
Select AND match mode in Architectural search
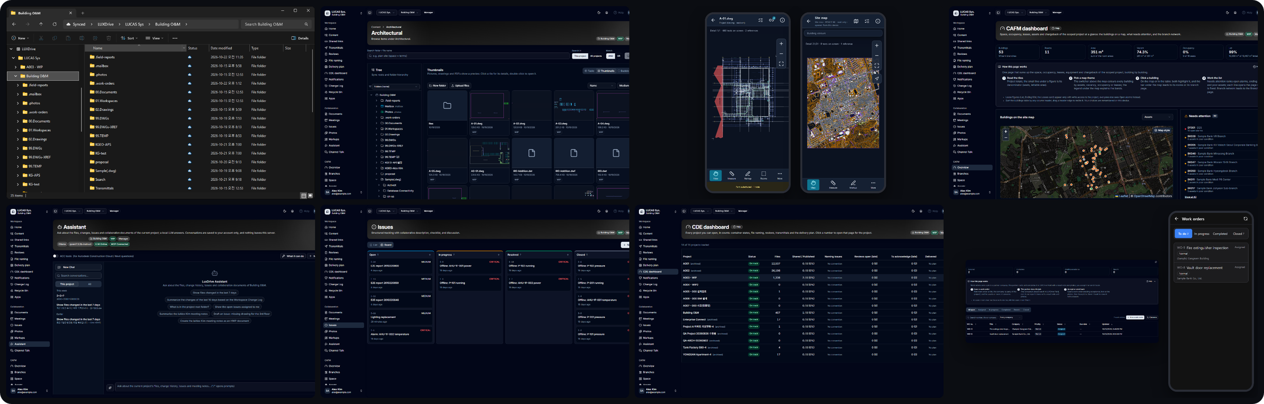[610, 56]
